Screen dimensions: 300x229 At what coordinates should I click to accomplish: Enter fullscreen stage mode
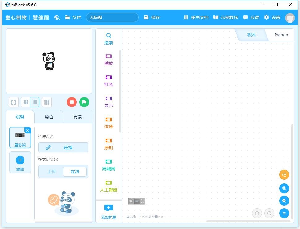click(x=14, y=102)
